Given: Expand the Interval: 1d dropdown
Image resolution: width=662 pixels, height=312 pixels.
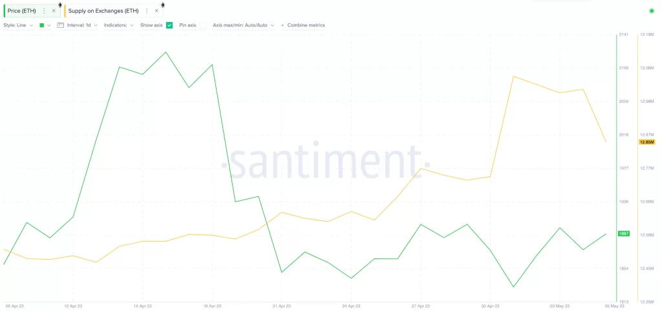Looking at the screenshot, I should coord(82,25).
